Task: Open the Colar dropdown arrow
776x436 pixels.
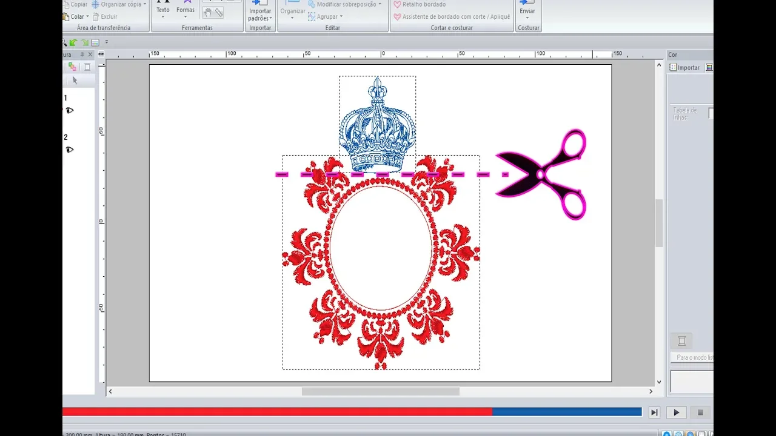Action: click(87, 17)
